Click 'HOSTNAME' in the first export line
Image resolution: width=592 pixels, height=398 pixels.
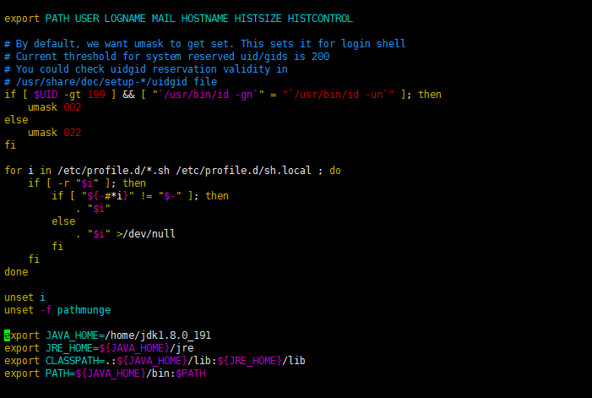[x=204, y=19]
